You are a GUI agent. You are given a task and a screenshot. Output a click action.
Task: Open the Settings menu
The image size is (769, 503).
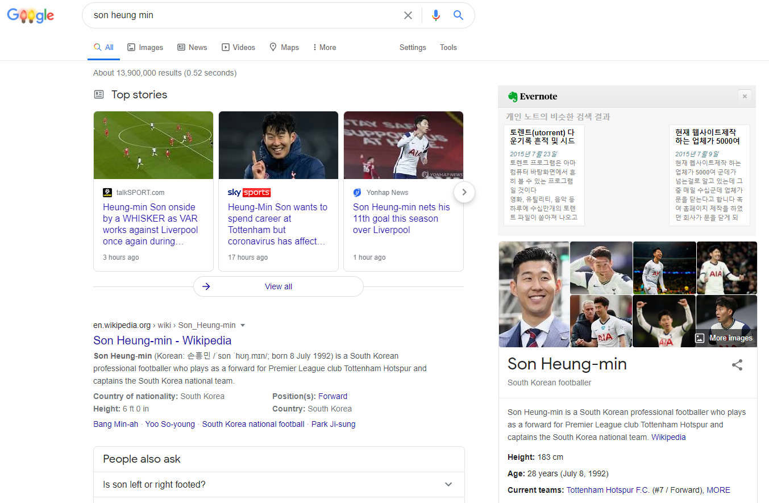413,47
